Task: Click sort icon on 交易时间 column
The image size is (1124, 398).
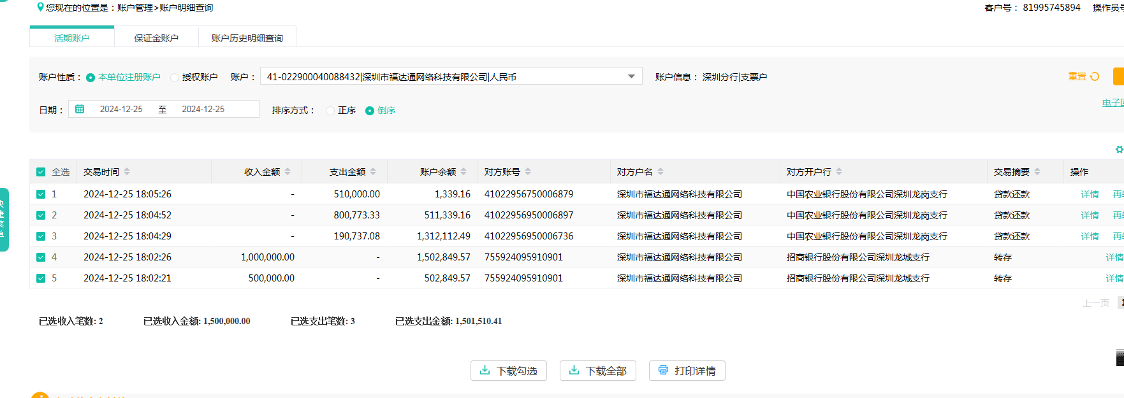Action: point(127,172)
